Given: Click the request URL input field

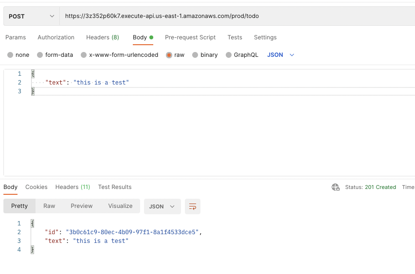Looking at the screenshot, I should tap(234, 16).
